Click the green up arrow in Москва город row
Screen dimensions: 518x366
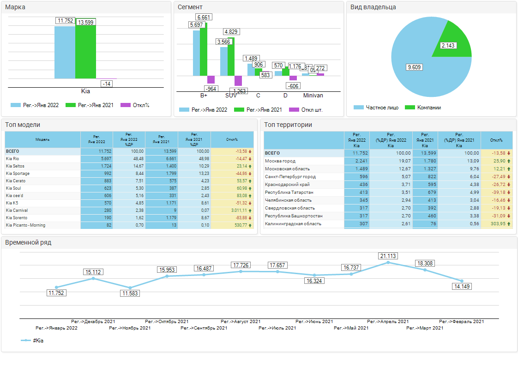[509, 161]
